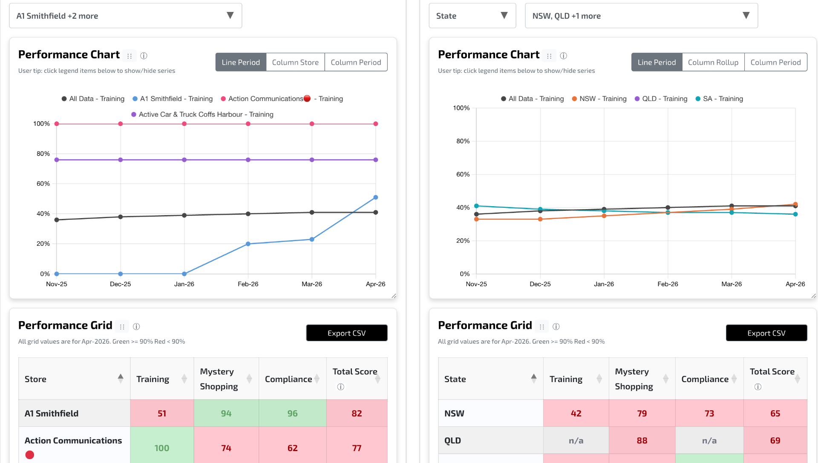Click drag handle beside left Performance Grid title
Image resolution: width=818 pixels, height=463 pixels.
pyautogui.click(x=122, y=327)
